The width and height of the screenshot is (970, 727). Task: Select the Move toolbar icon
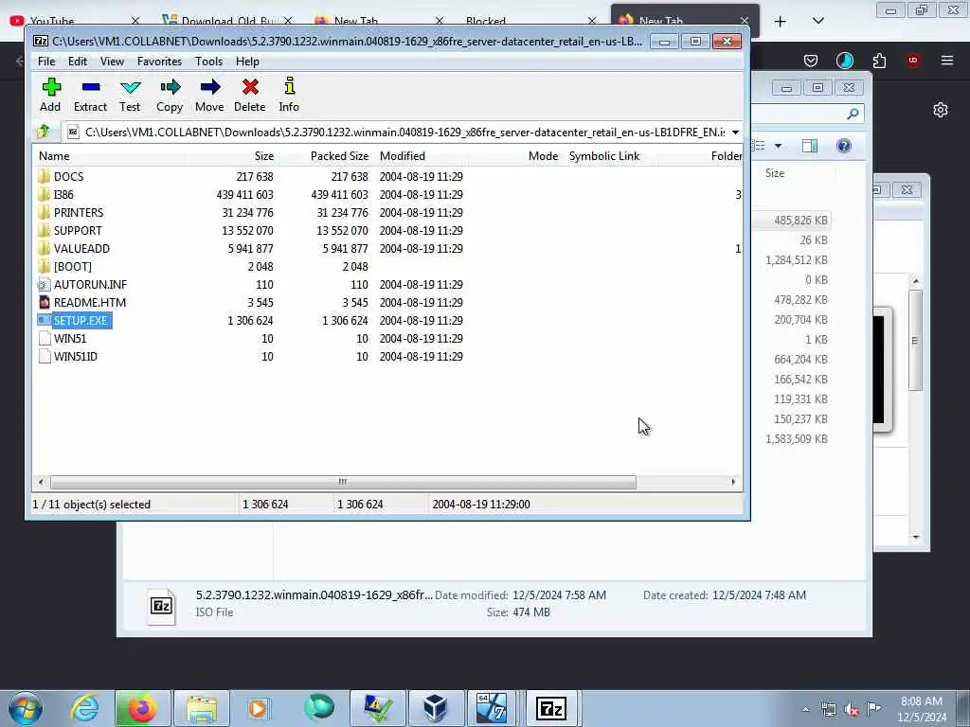(209, 95)
